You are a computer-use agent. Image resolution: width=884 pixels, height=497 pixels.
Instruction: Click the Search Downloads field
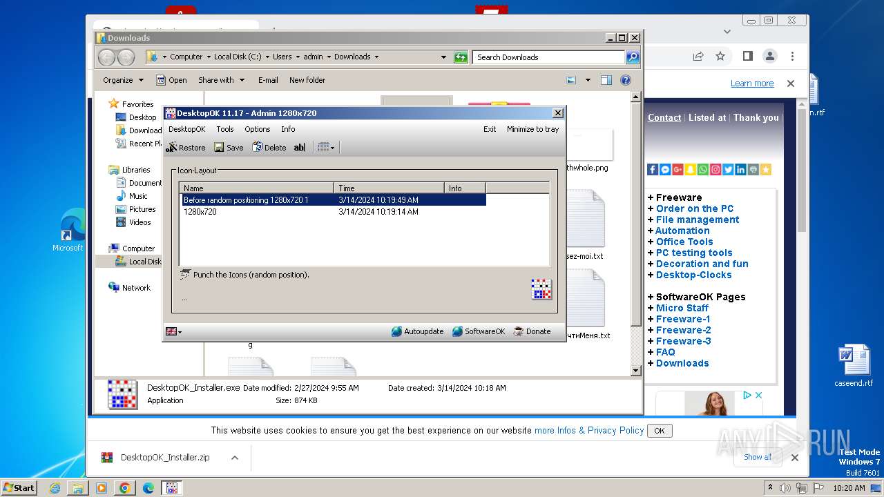pyautogui.click(x=548, y=57)
